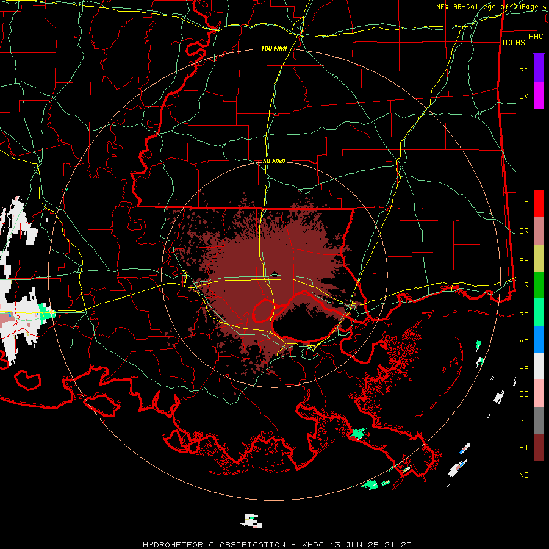The height and width of the screenshot is (549, 549).
Task: Click the 21:20 timestamp
Action: coord(398,545)
